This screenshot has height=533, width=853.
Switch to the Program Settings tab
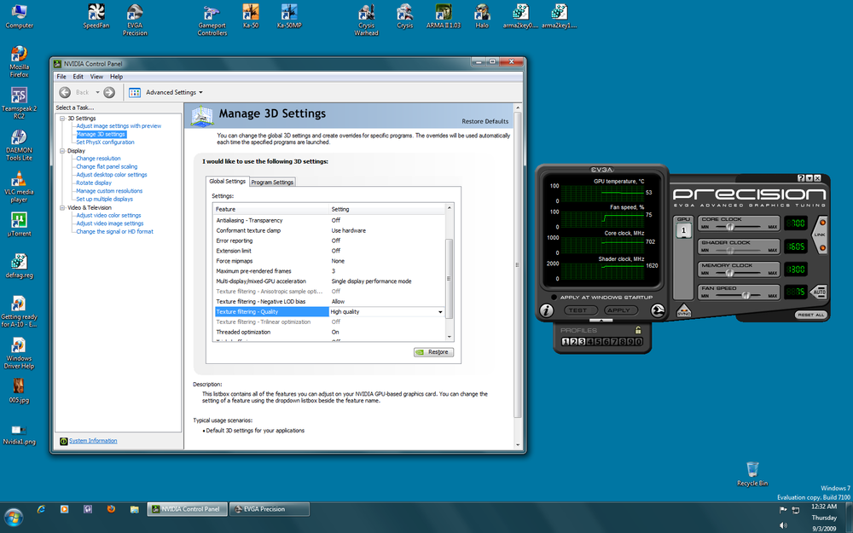coord(271,182)
